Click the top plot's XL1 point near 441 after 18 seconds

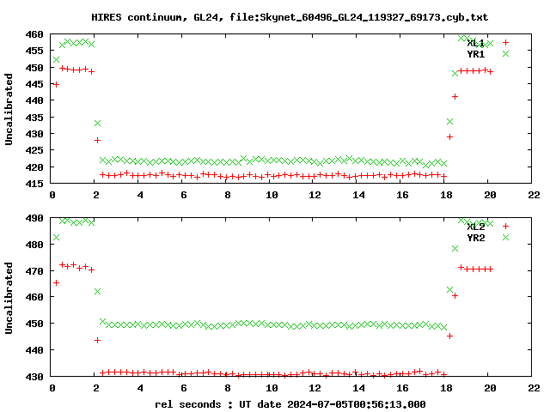(455, 96)
